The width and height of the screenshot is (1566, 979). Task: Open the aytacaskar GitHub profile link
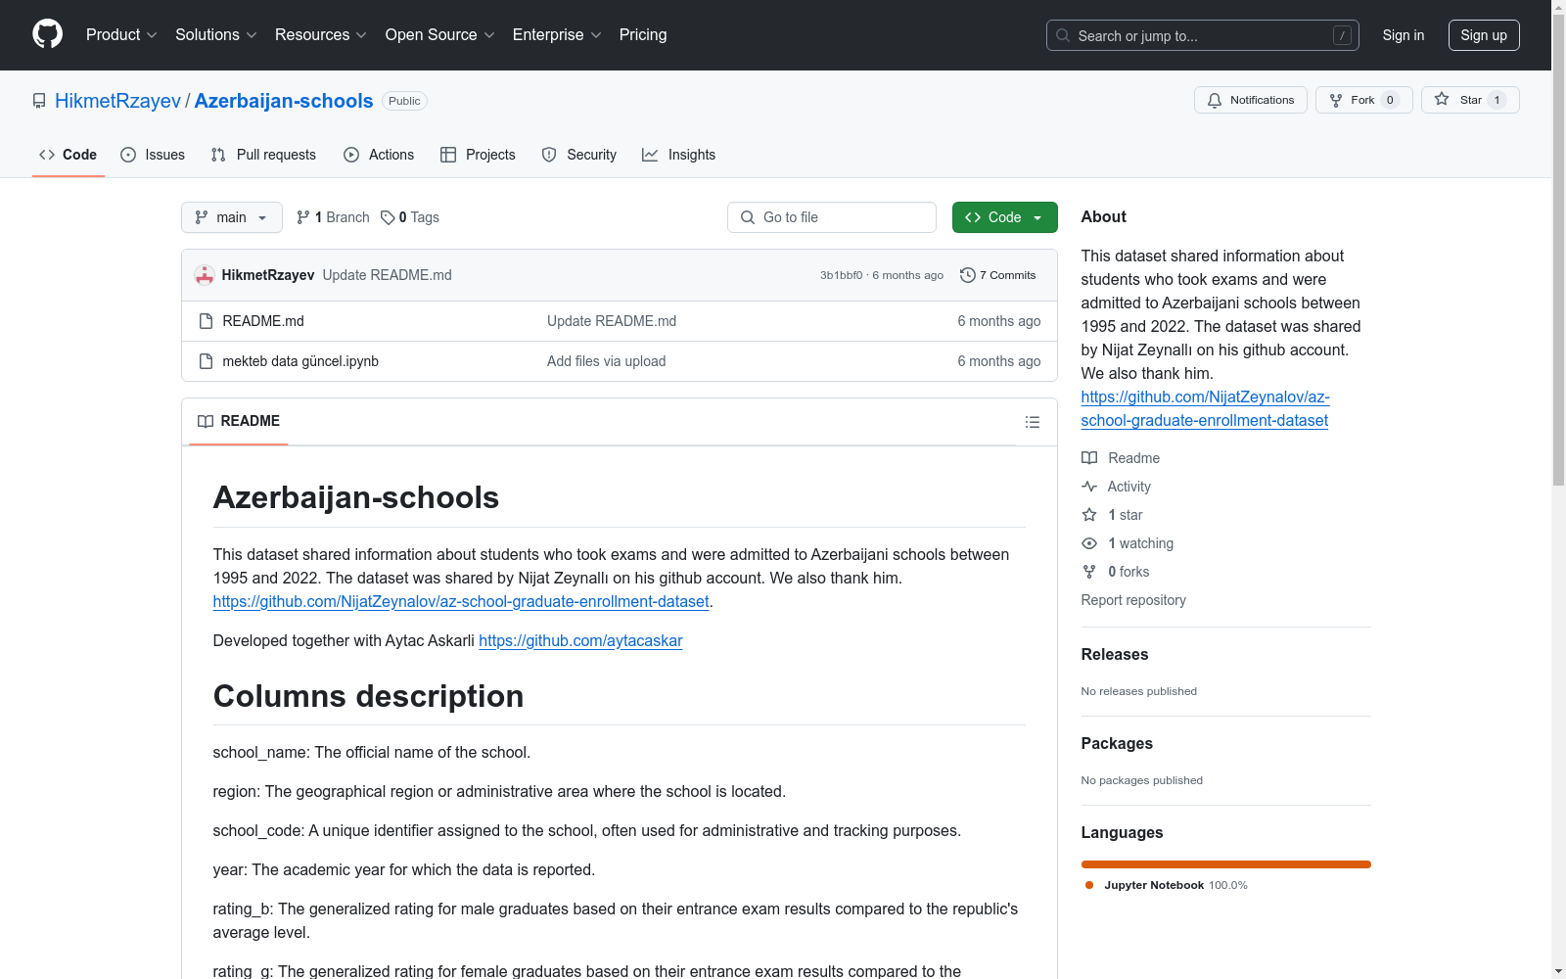[x=580, y=640]
